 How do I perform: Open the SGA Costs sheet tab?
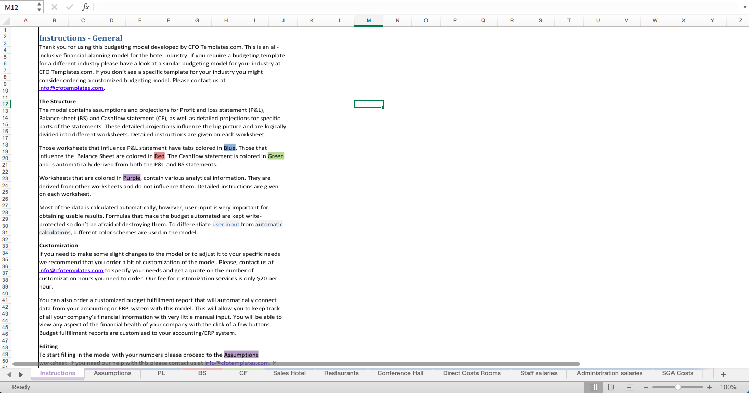pyautogui.click(x=677, y=373)
